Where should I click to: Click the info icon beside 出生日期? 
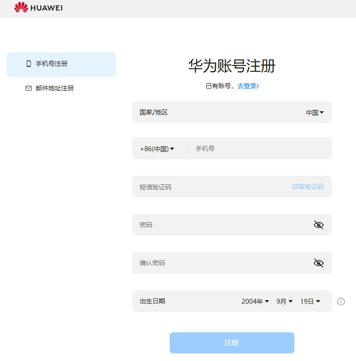point(341,302)
